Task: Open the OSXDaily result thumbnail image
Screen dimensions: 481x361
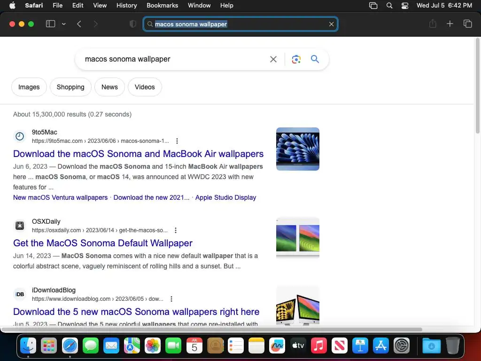Action: point(297,238)
